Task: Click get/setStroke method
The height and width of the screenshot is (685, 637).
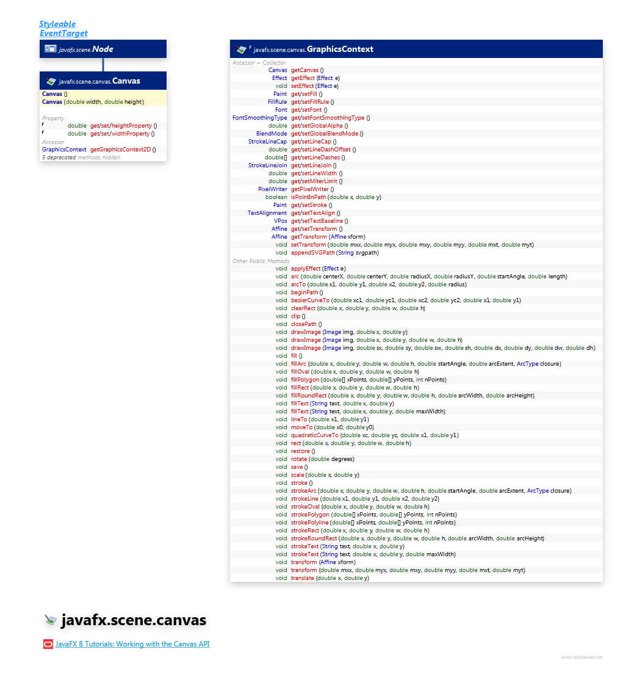Action: tap(312, 205)
